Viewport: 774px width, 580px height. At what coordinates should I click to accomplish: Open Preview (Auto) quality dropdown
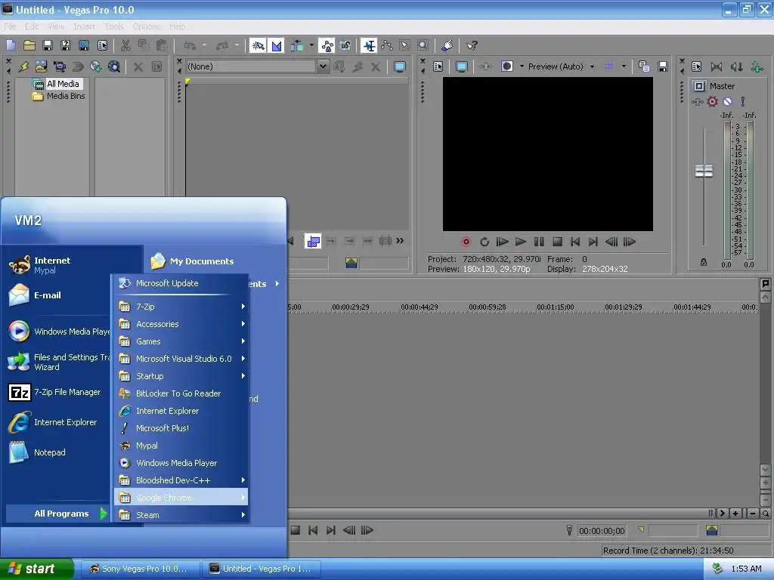(592, 66)
